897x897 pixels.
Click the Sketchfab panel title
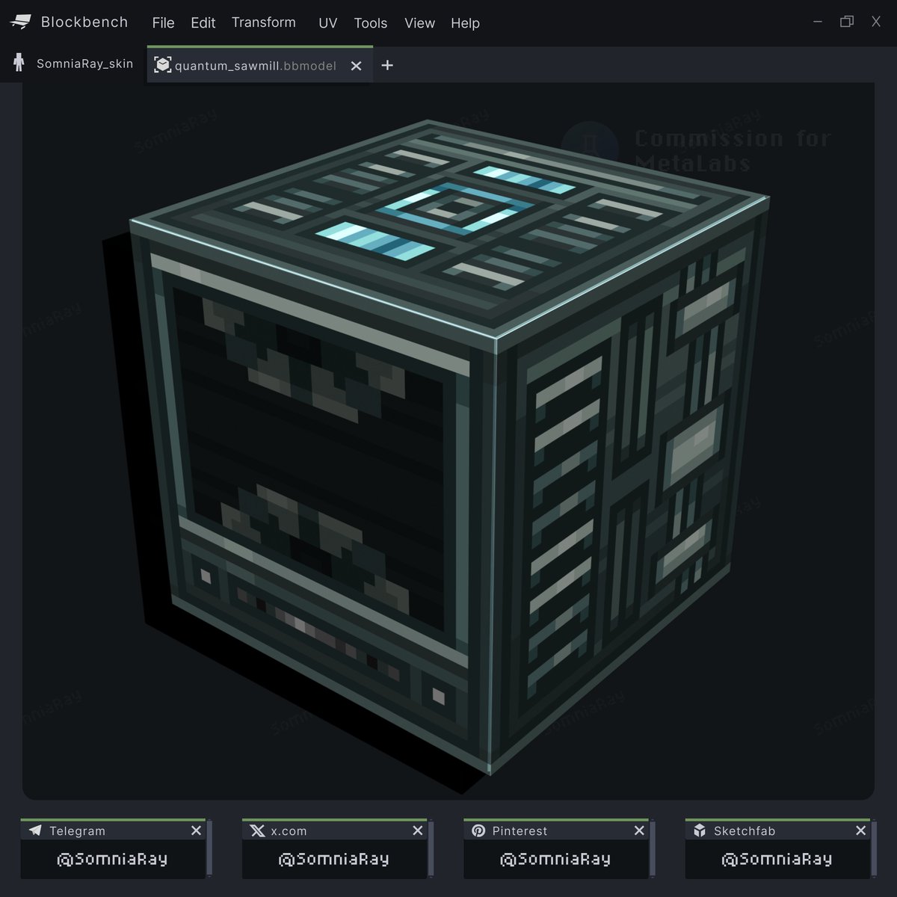tap(745, 831)
